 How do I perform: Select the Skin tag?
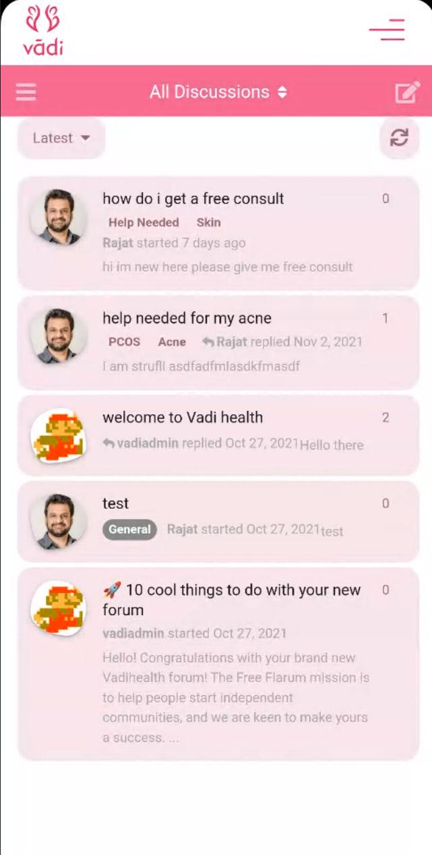pos(208,222)
